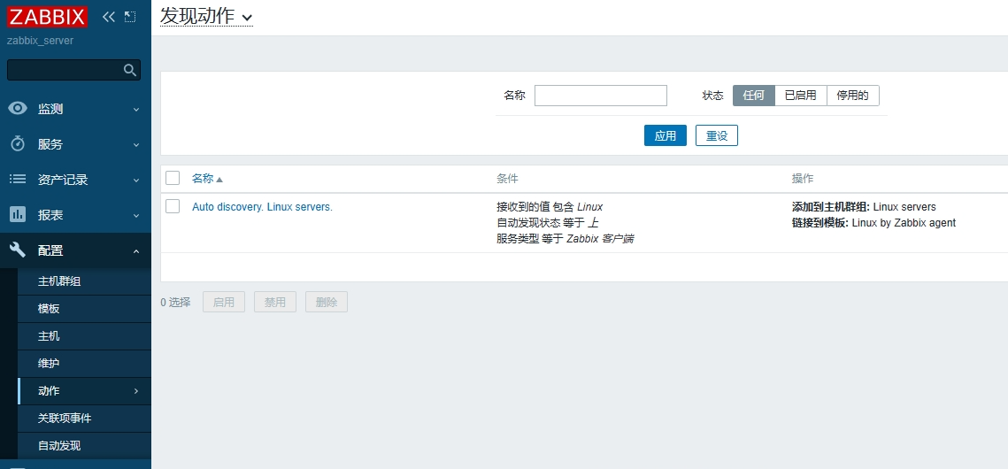Expand the 监测 menu chevron
This screenshot has height=469, width=1008.
tap(135, 109)
